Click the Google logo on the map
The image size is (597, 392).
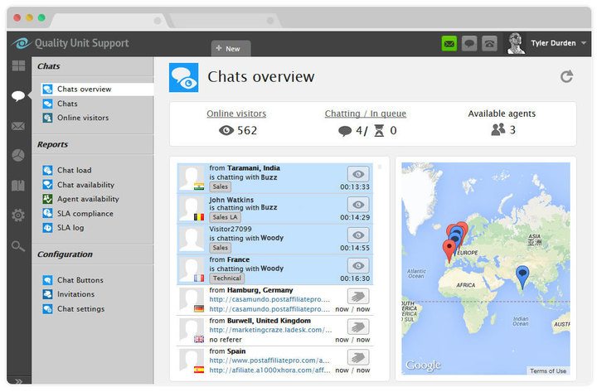tap(424, 365)
